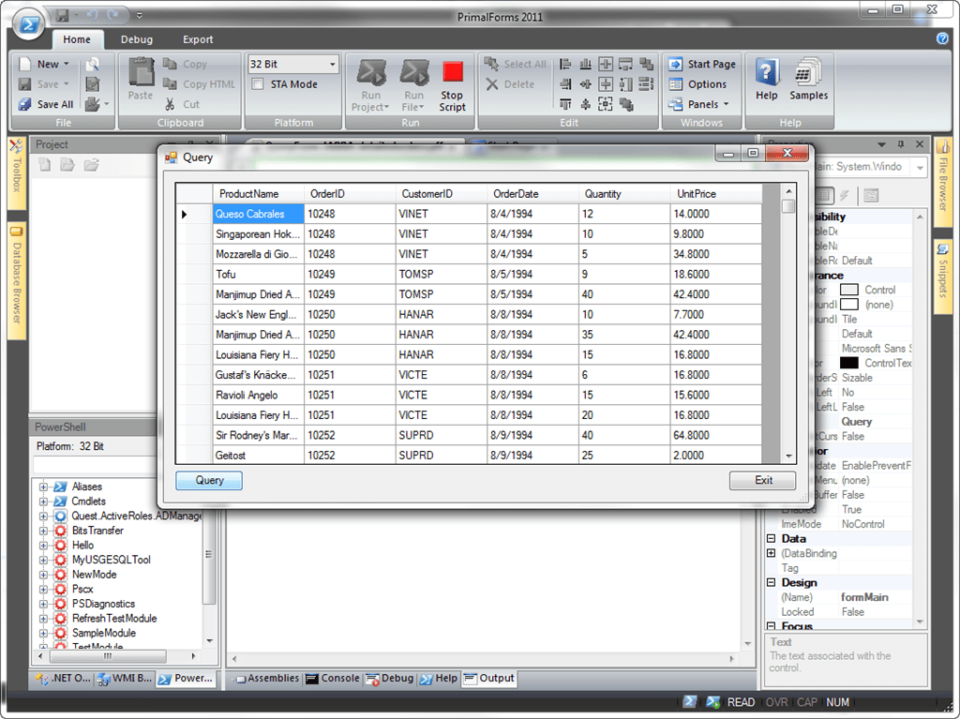Toggle the Output tab at the bottom

[488, 678]
